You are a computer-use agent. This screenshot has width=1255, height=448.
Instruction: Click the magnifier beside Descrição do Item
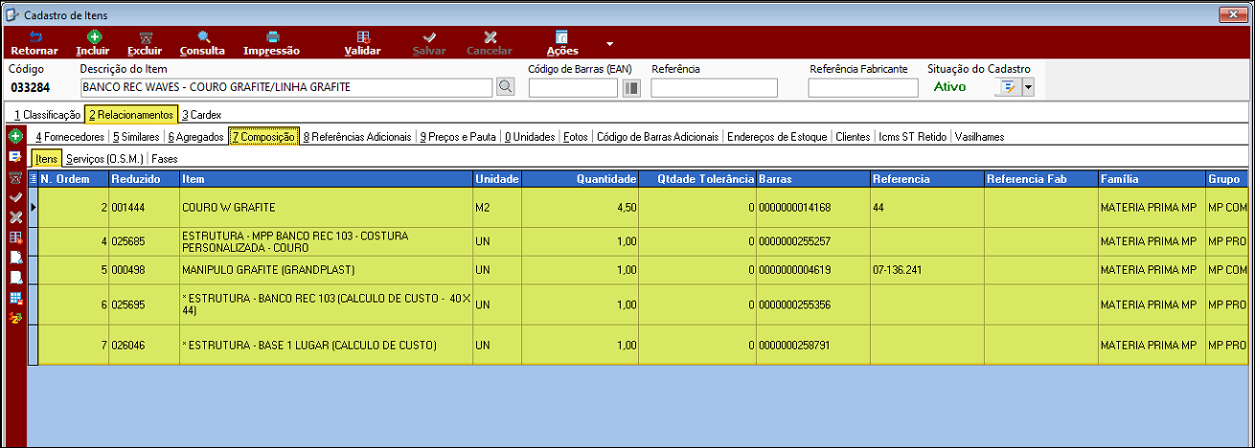point(506,87)
